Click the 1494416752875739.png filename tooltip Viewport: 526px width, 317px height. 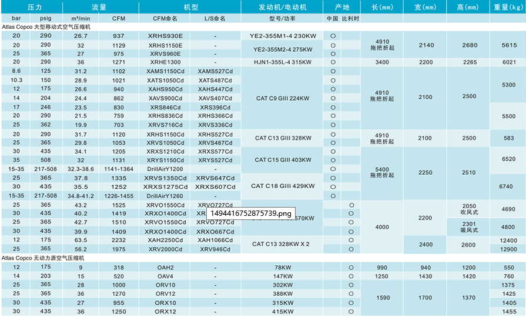(x=251, y=213)
